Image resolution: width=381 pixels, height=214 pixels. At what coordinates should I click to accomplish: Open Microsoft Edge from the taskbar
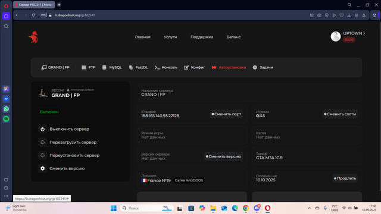pyautogui.click(x=235, y=208)
